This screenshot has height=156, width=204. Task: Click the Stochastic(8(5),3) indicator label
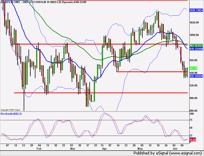(11, 114)
